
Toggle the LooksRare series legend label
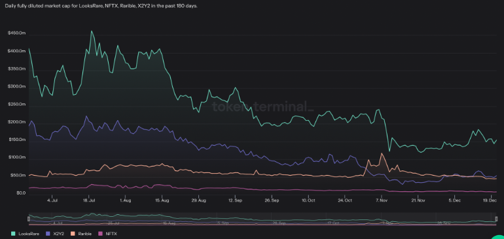click(29, 234)
